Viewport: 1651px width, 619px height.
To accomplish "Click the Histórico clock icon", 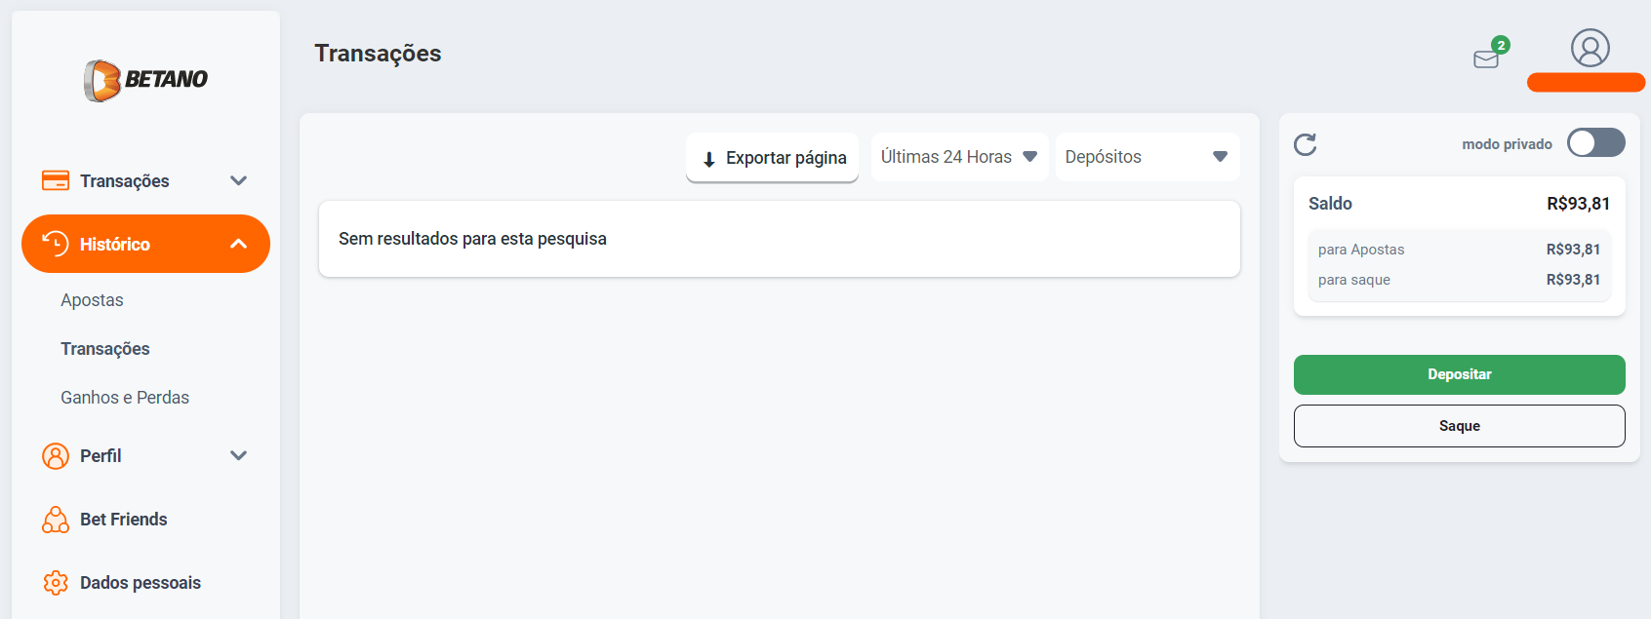I will pos(56,244).
